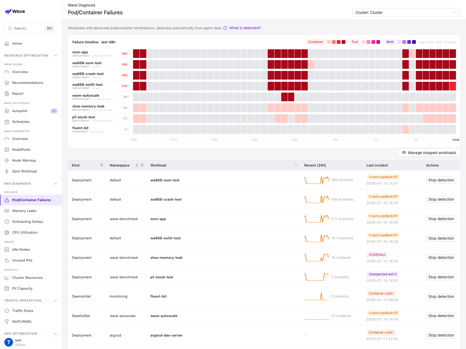Stop detection for wa968-oom-test
466x349 pixels.
(441, 180)
